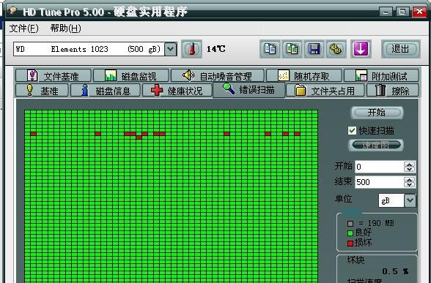This screenshot has height=283, width=431.
Task: Click the 结束 end value field
Action: point(380,182)
